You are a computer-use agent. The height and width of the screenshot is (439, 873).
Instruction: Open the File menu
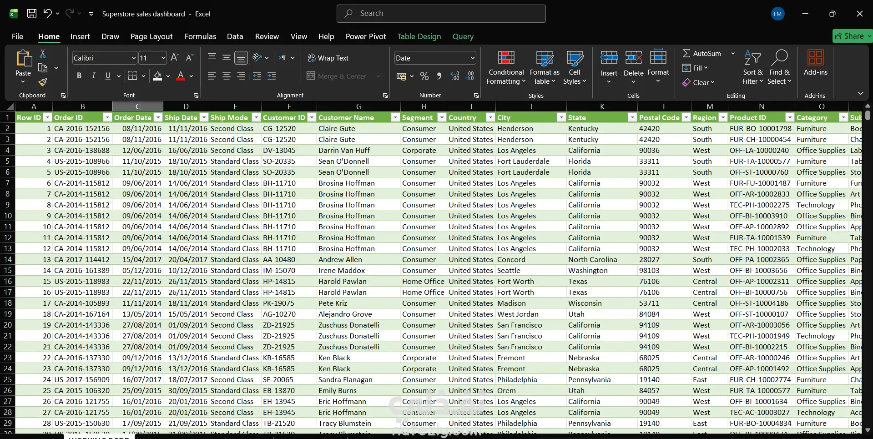(17, 36)
